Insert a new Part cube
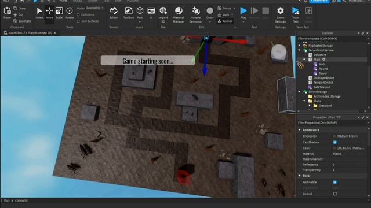The width and height of the screenshot is (371, 208). point(140,11)
